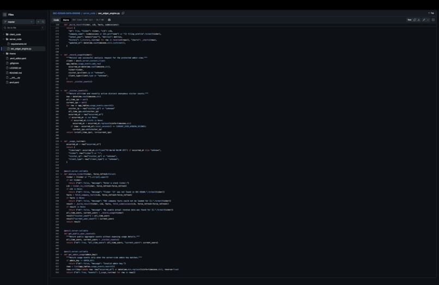The height and width of the screenshot is (285, 439).
Task: Open more edit options dropdown arrow
Action: (x=428, y=20)
